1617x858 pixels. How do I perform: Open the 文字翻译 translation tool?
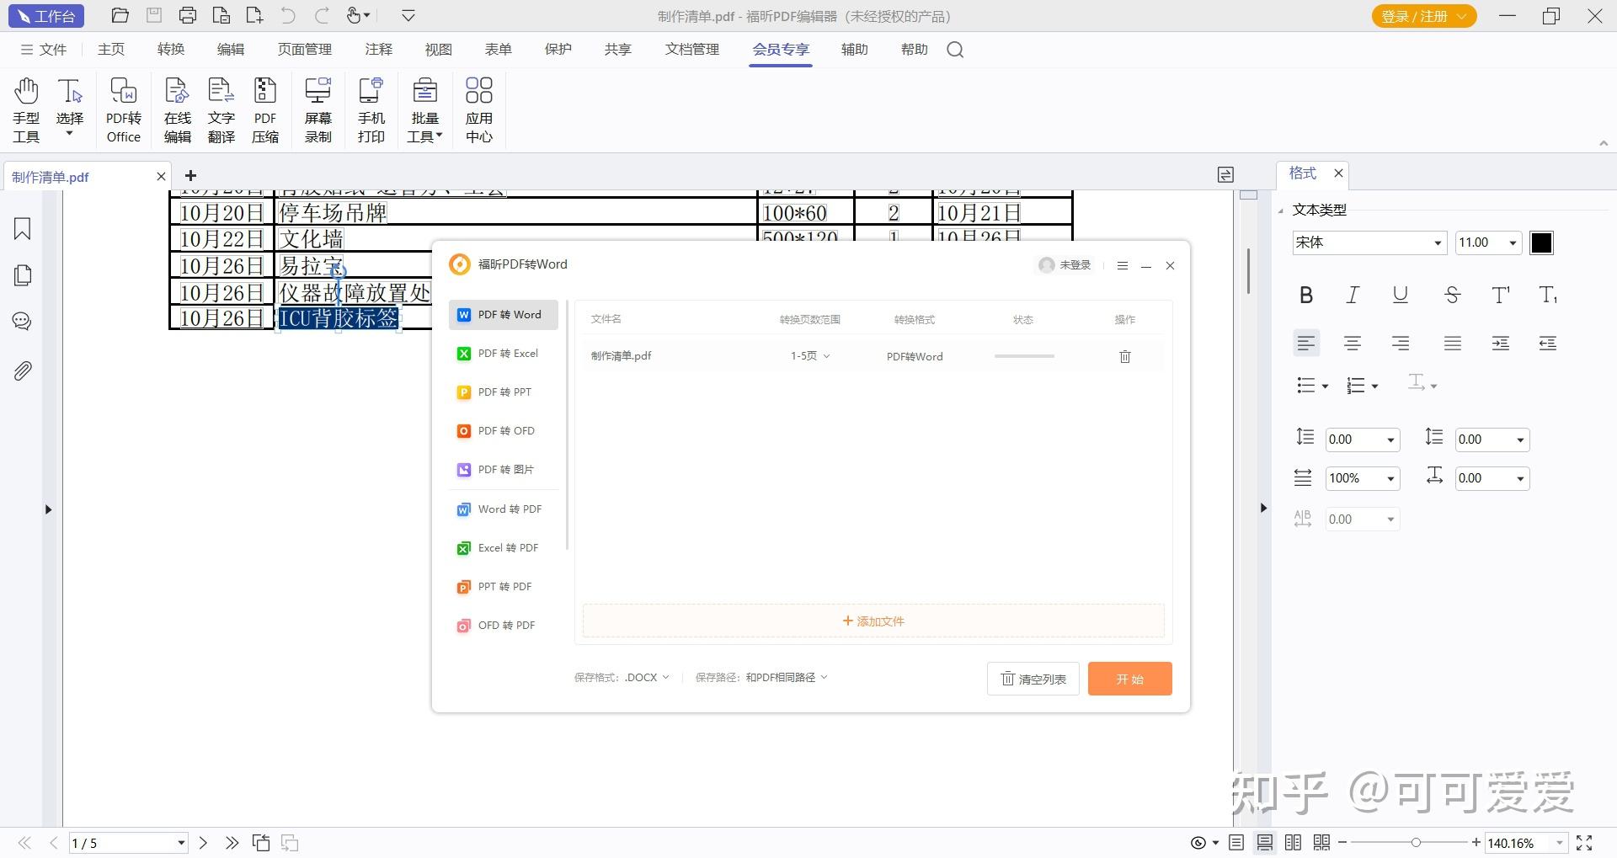click(x=221, y=110)
